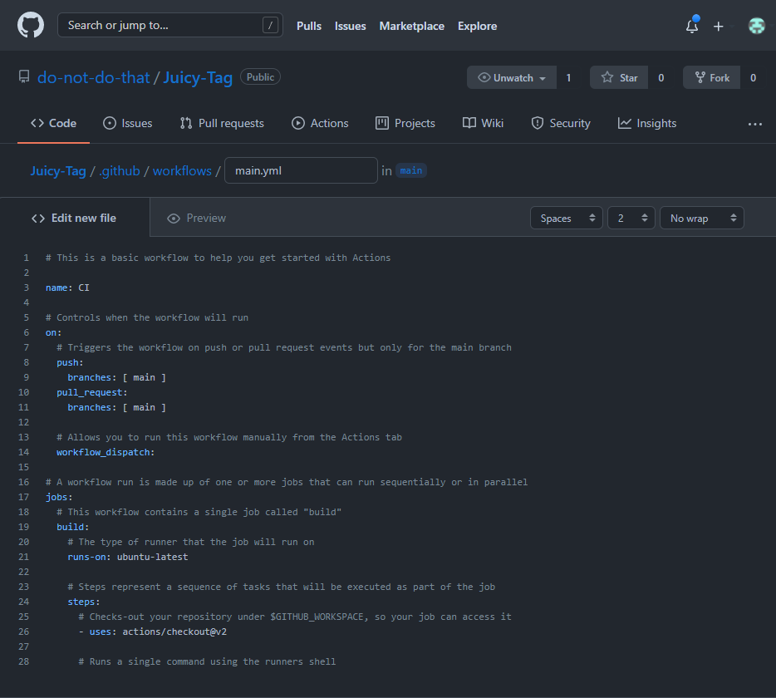776x698 pixels.
Task: Click the more options ellipsis in the repo nav
Action: tap(754, 124)
